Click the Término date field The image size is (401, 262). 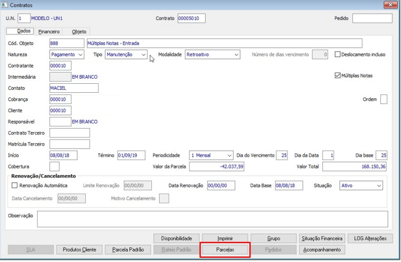pos(131,155)
